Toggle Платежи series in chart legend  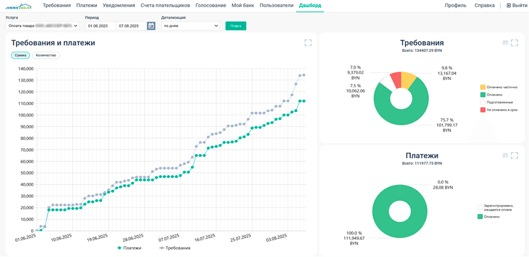tap(129, 248)
